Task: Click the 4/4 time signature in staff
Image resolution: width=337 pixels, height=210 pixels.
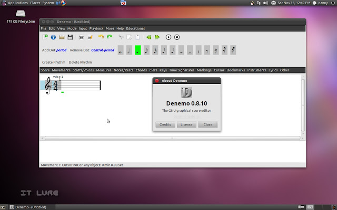Action: (55, 86)
